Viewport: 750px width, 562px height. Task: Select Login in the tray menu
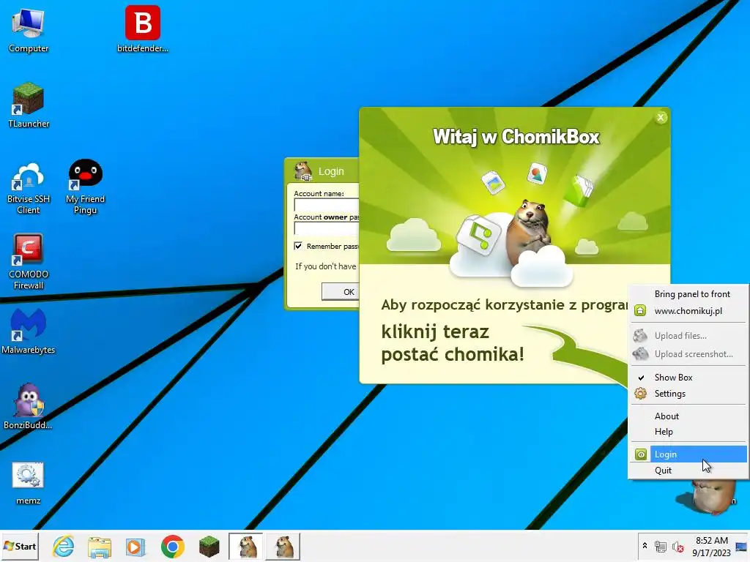tap(688, 454)
